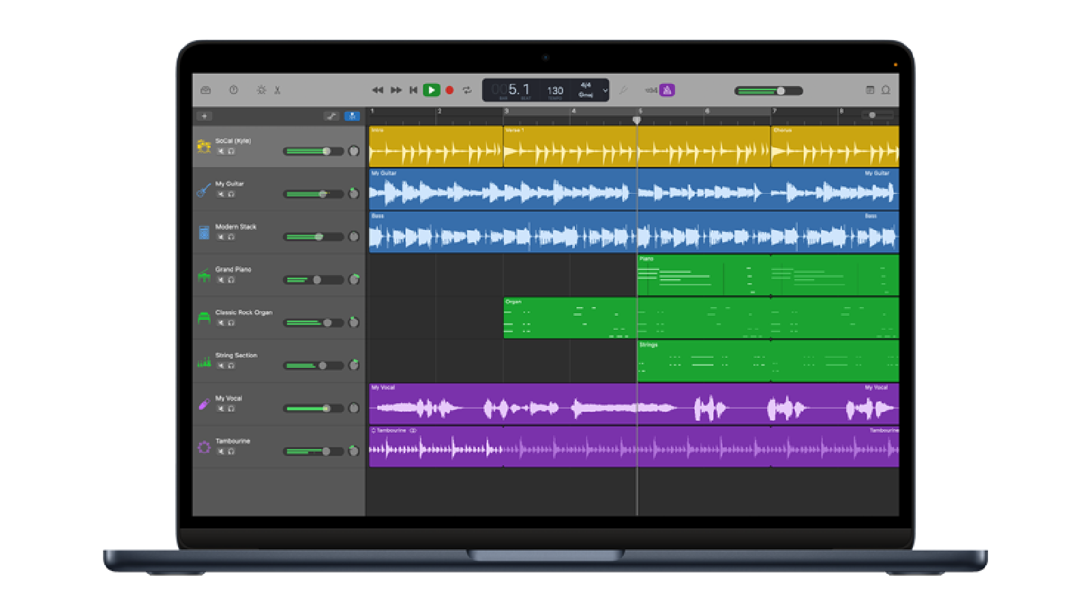Solo the Classic Rock Organ track

pos(231,323)
